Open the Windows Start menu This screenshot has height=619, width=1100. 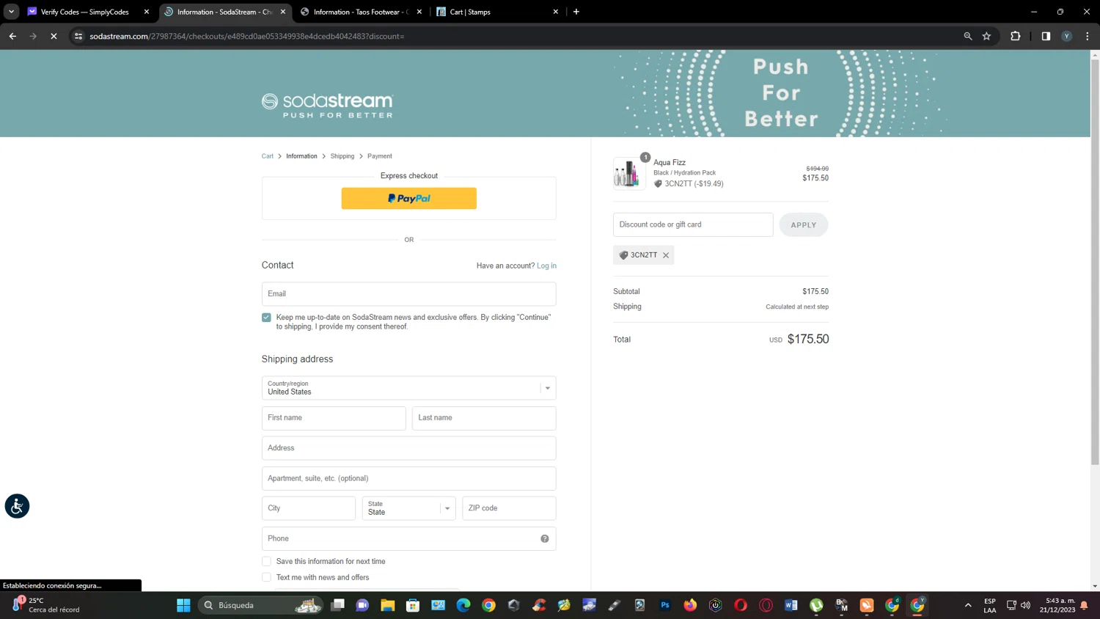point(183,605)
